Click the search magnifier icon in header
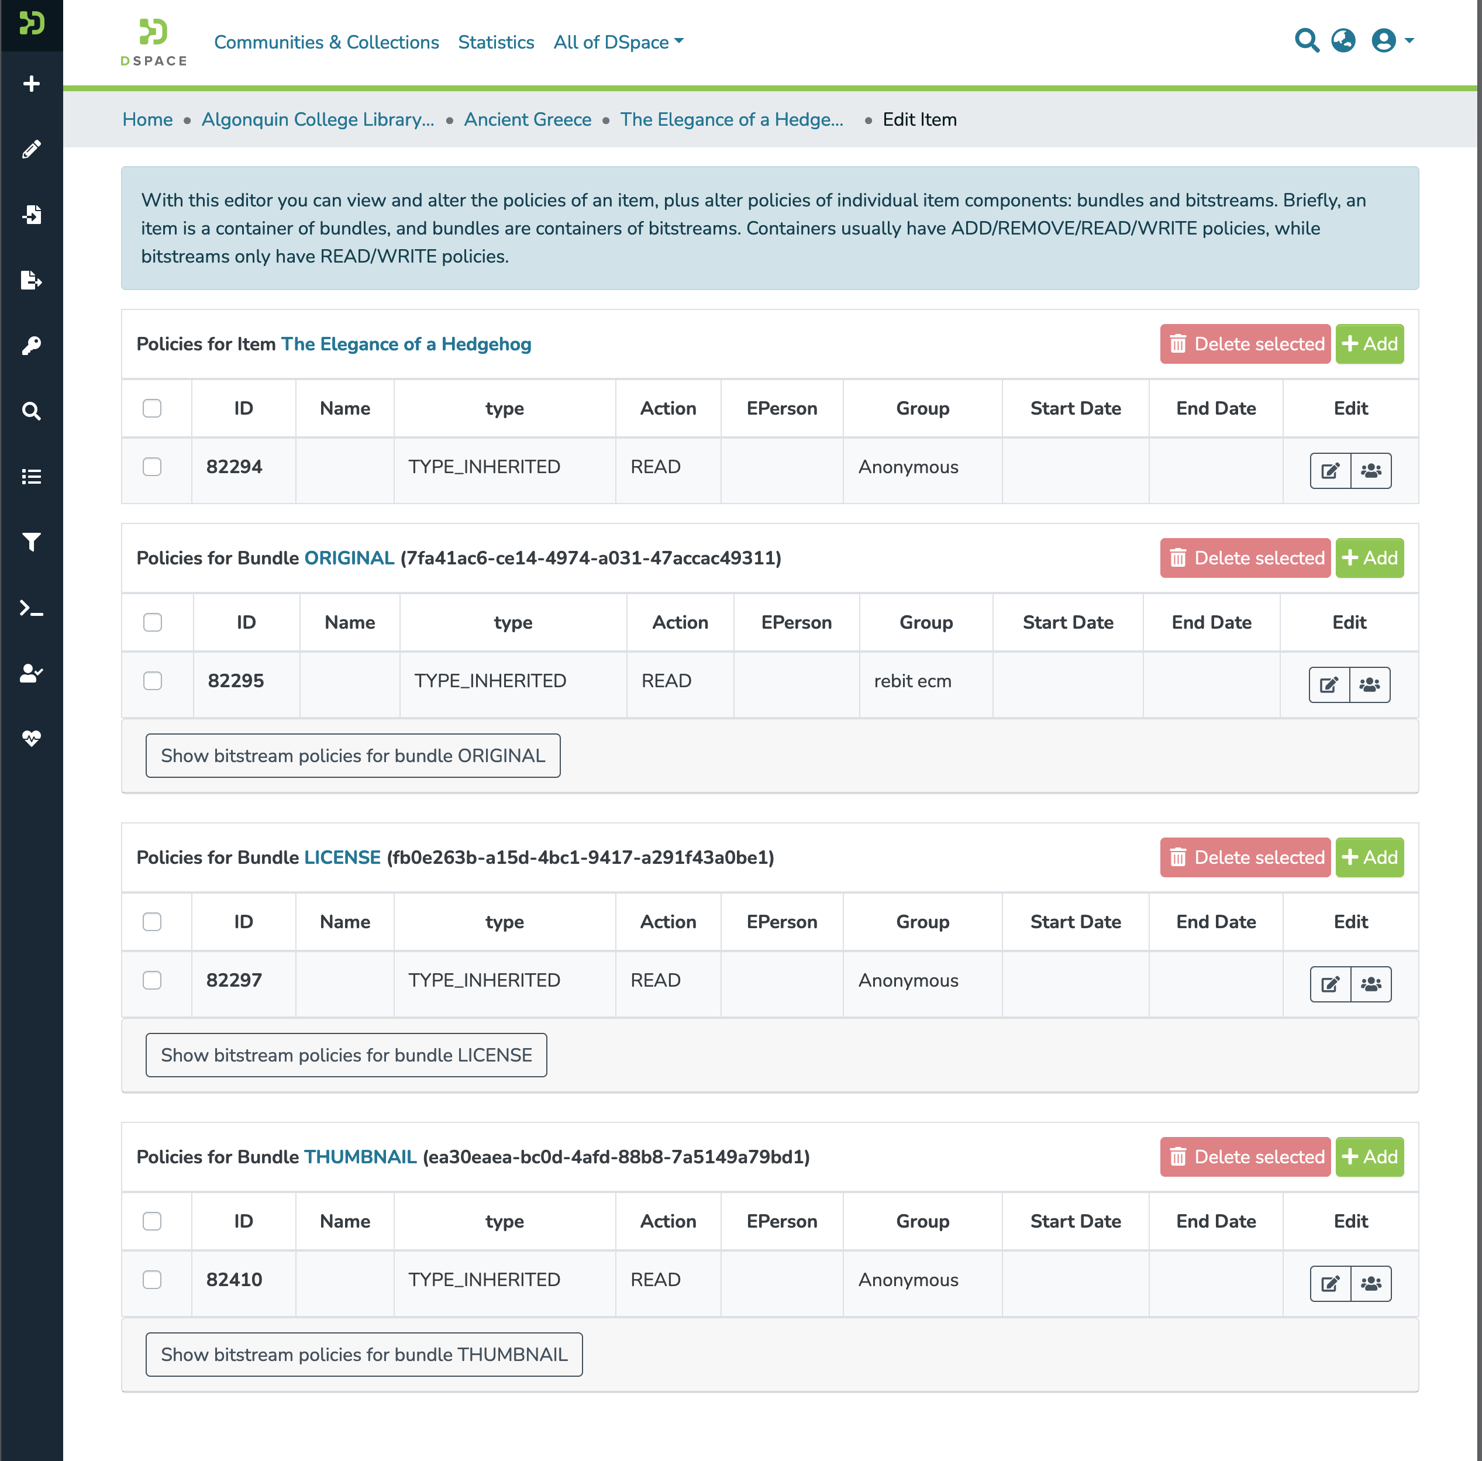This screenshot has width=1482, height=1461. pos(1307,40)
